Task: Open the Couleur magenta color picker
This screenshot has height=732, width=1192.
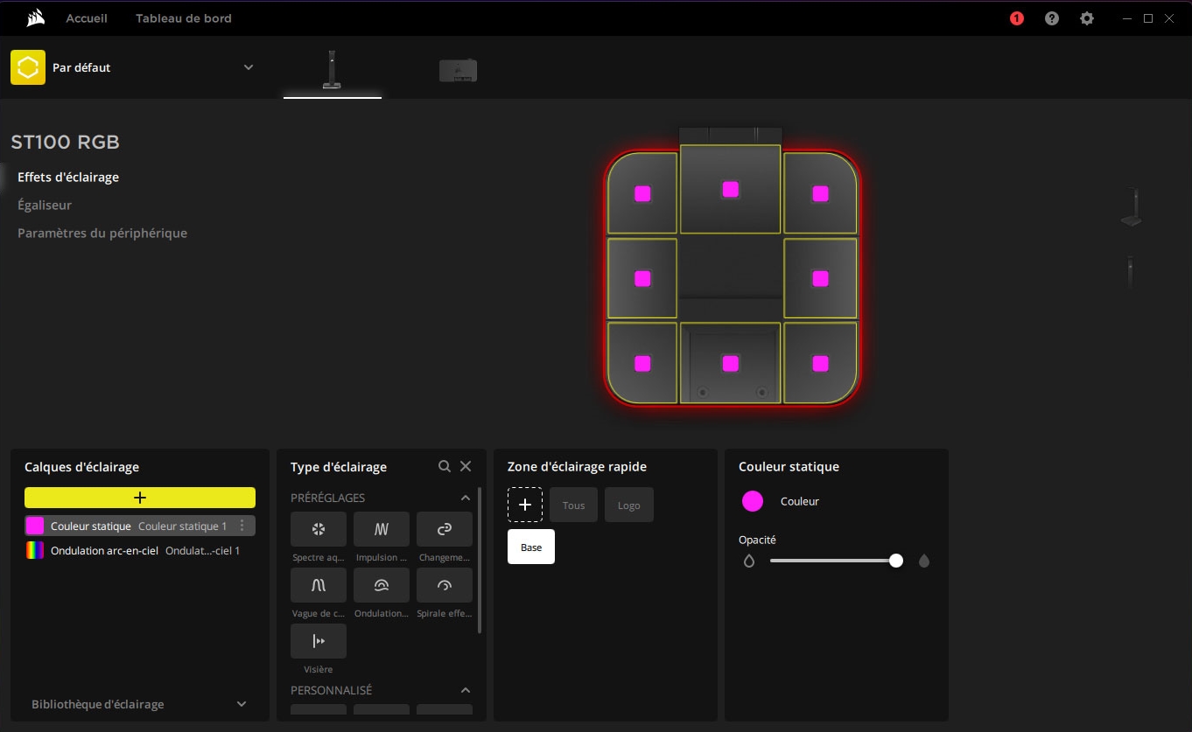Action: click(753, 501)
